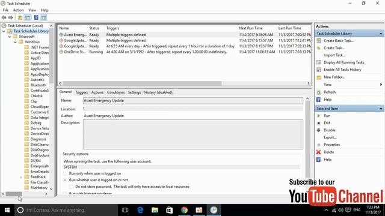Click the Task Scheduler taskbar icon
The height and width of the screenshot is (216, 385).
coord(214,210)
